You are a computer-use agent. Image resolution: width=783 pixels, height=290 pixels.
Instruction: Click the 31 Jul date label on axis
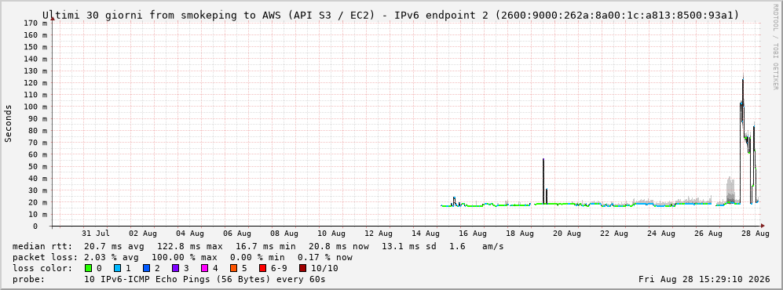(96, 233)
